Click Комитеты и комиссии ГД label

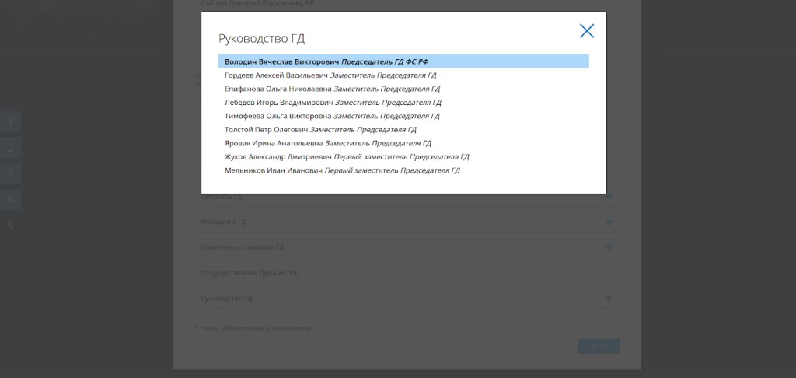point(243,247)
